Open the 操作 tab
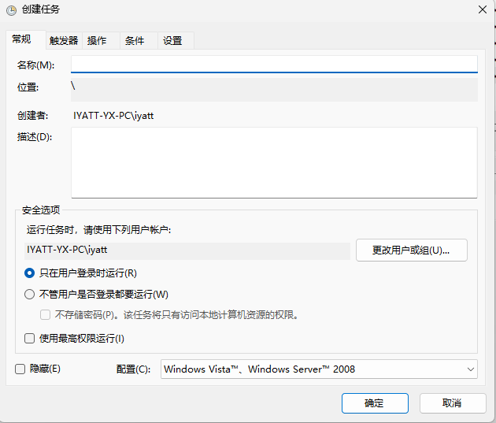 (97, 41)
